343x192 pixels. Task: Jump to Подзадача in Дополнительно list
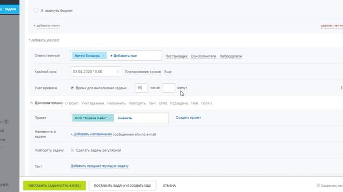click(x=178, y=103)
